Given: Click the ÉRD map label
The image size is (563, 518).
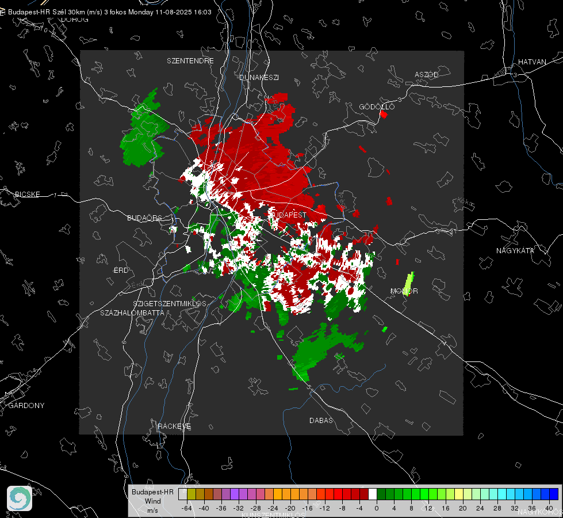Looking at the screenshot, I should pos(121,271).
